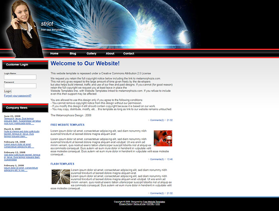Click into the Password field
Viewport: 279px width, 211px height.
coord(20,86)
